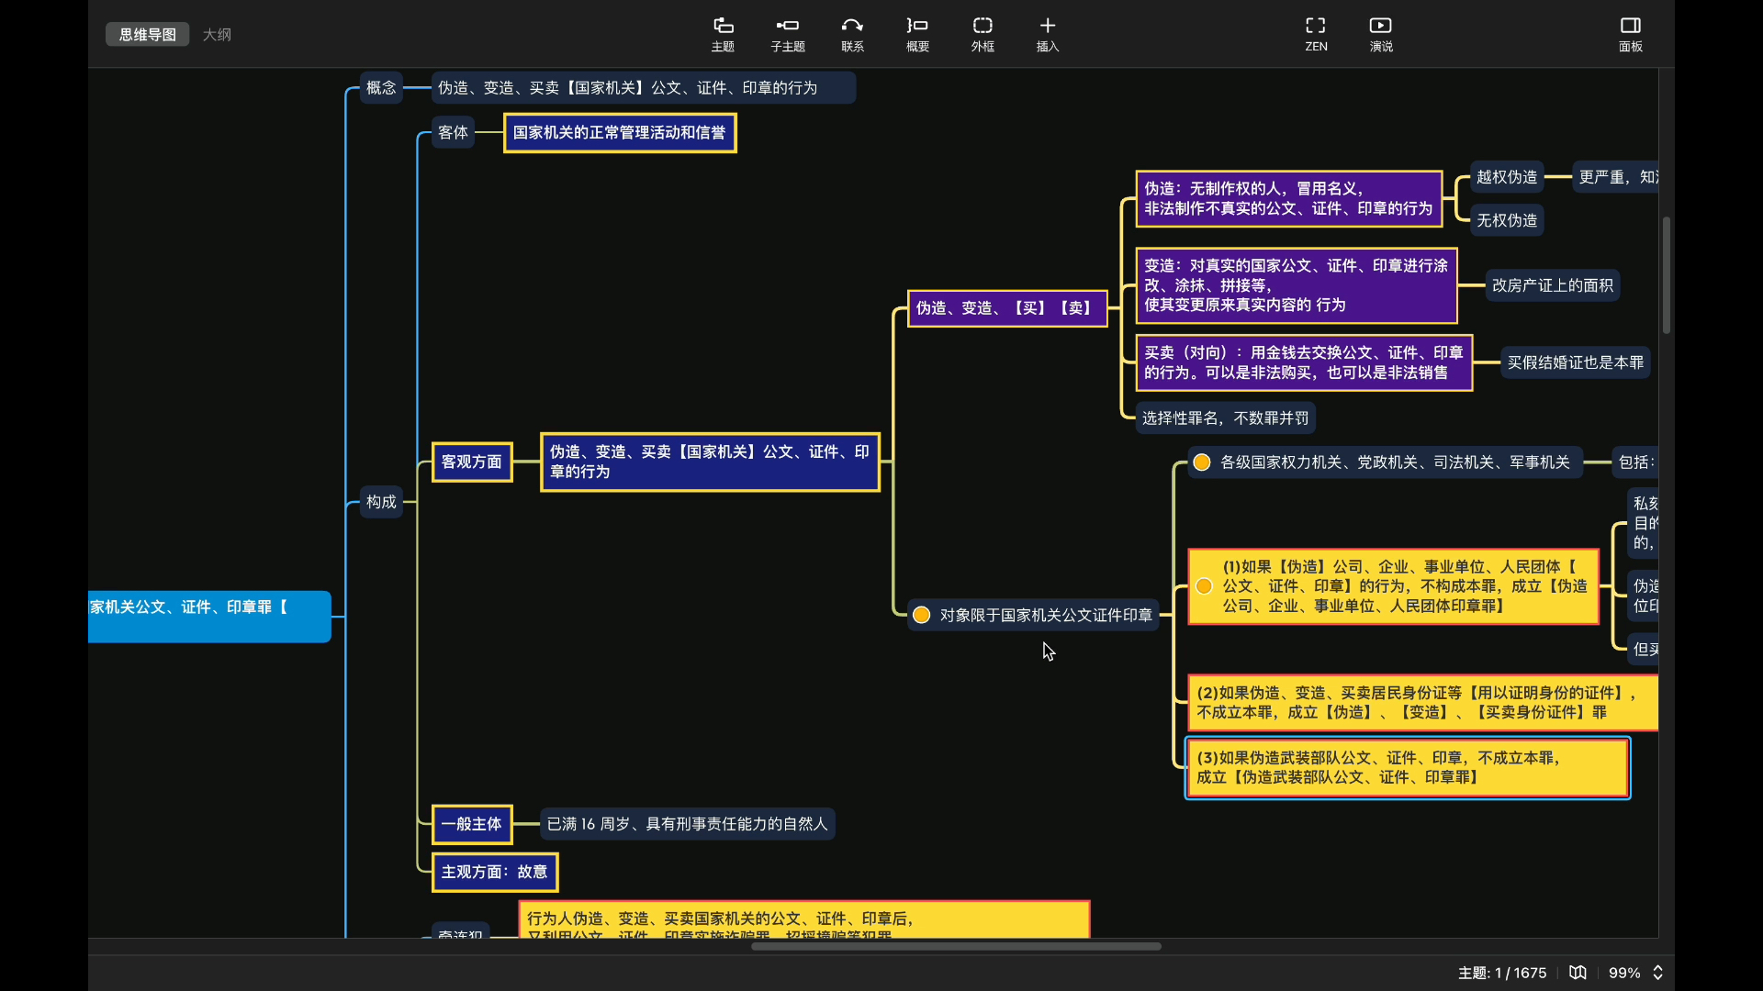Select the 包括: node at right edge
Screen dimensions: 1763x991
click(x=1635, y=462)
